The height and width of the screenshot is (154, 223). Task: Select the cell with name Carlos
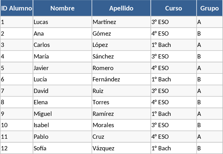pos(42,45)
